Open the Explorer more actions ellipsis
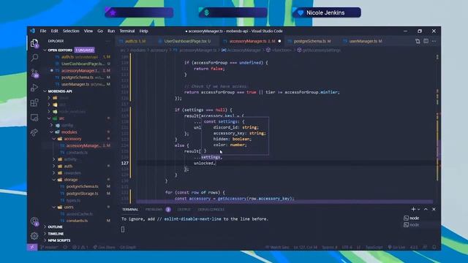 tap(108, 41)
